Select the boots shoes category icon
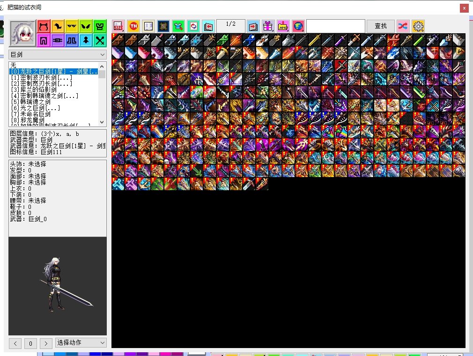Image resolution: width=473 pixels, height=356 pixels. tap(72, 40)
